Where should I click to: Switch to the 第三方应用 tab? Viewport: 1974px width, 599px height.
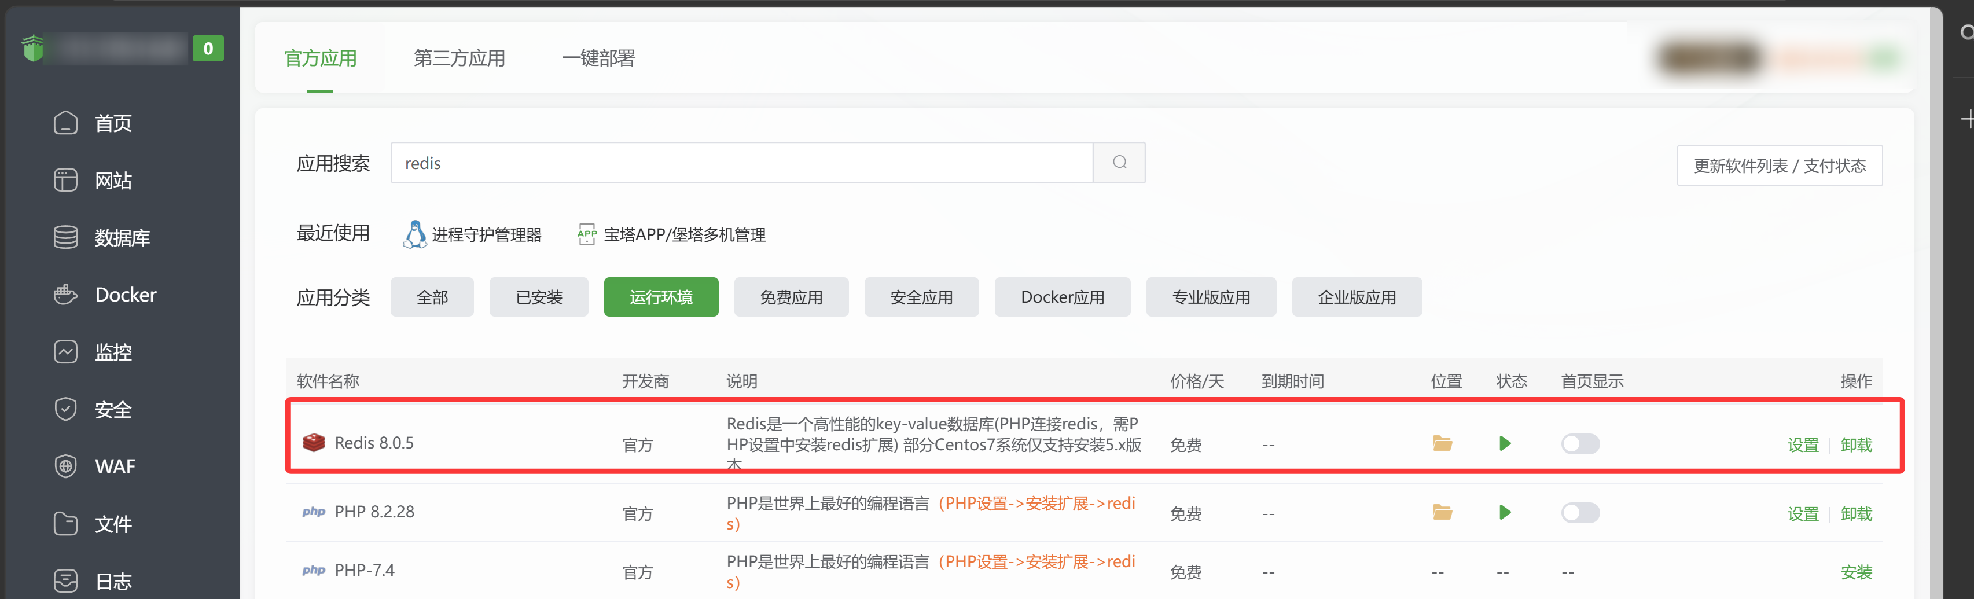(x=458, y=57)
